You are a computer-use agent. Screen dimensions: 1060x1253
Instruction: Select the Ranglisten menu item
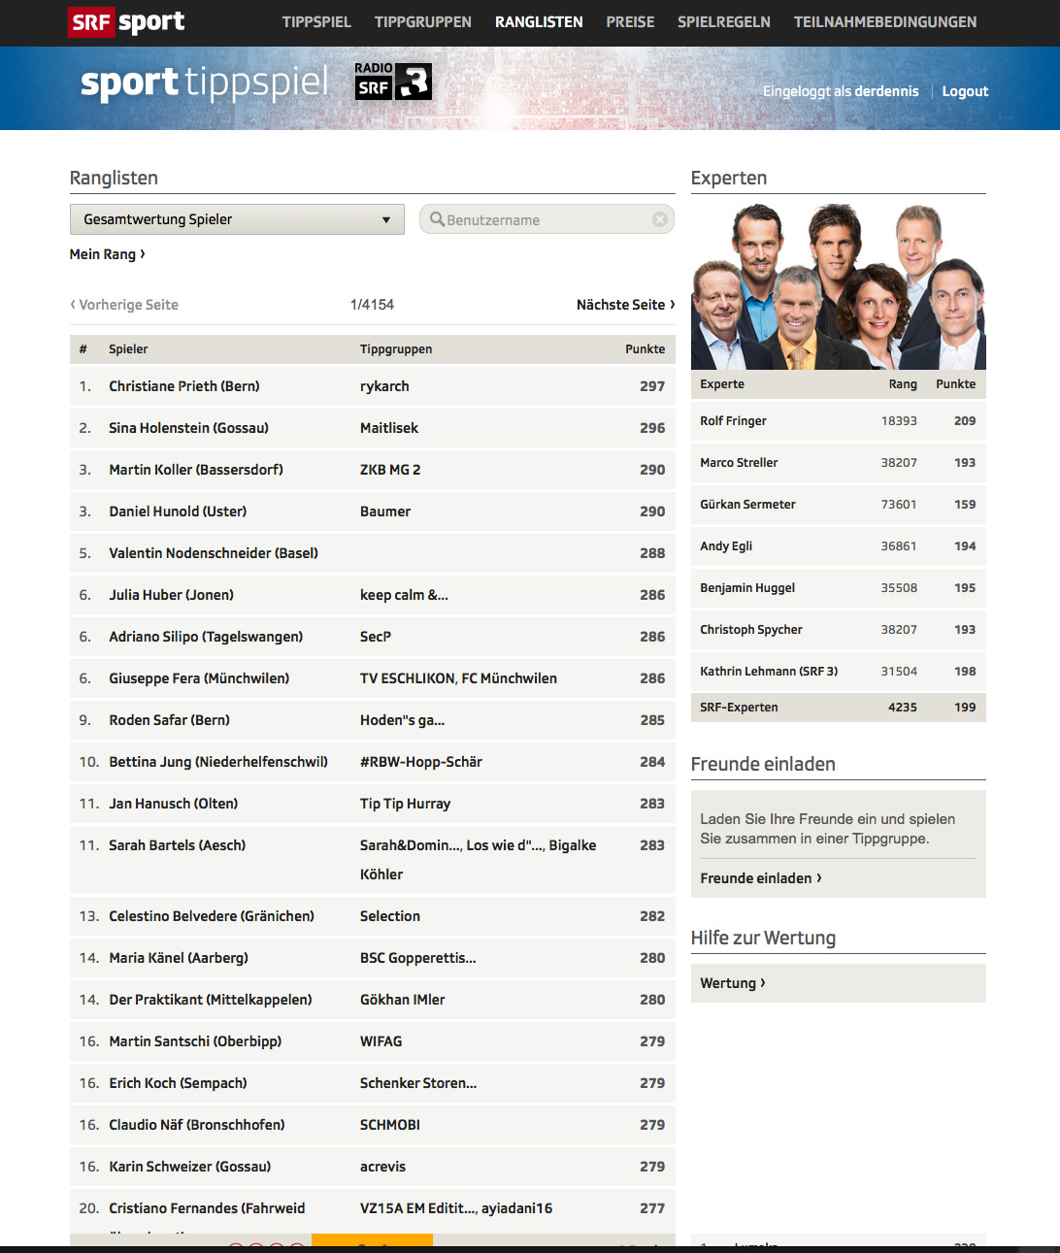[539, 21]
